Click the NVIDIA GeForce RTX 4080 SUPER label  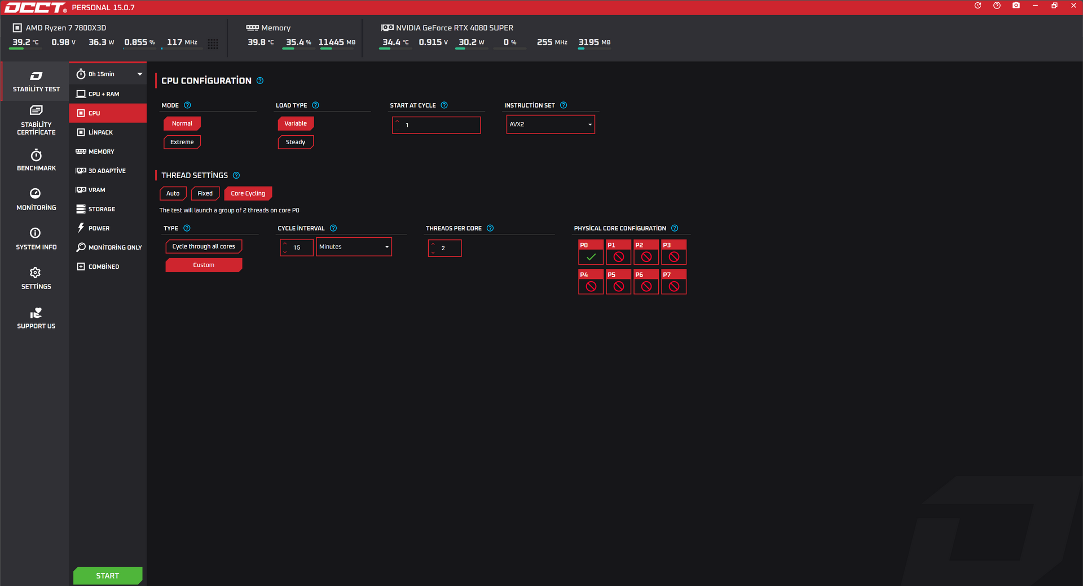pyautogui.click(x=455, y=28)
